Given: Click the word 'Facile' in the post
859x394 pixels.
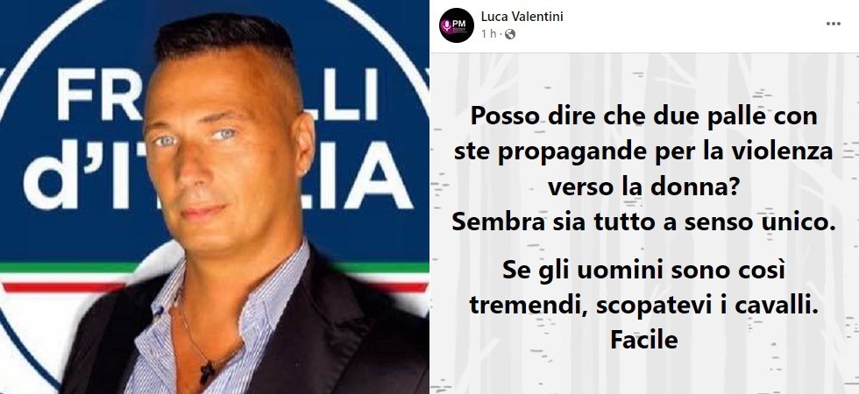Looking at the screenshot, I should click(x=643, y=341).
